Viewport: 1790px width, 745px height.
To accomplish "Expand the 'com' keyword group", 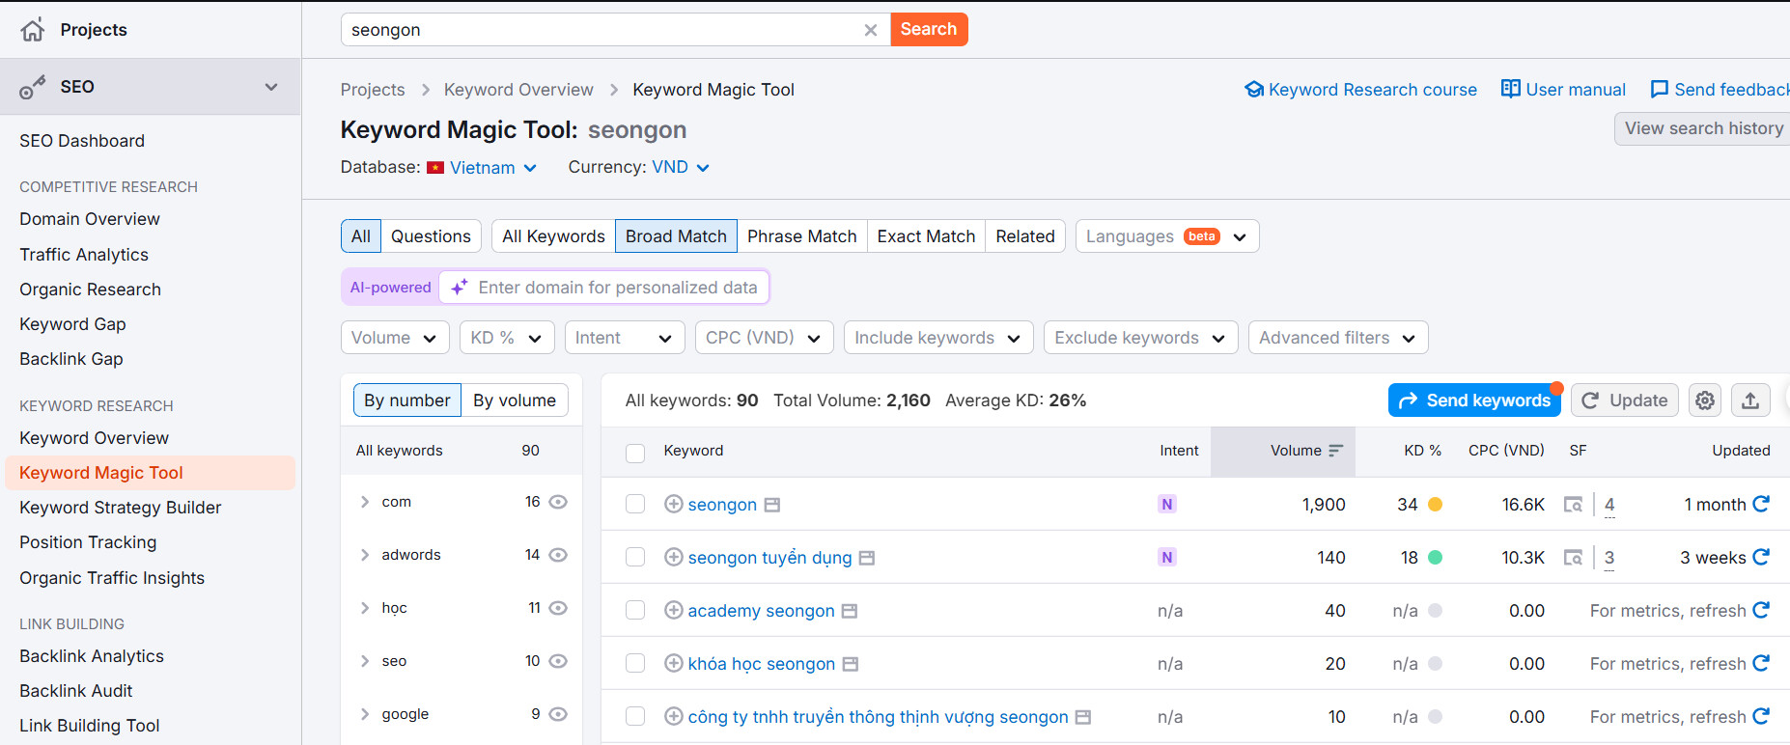I will click(365, 502).
